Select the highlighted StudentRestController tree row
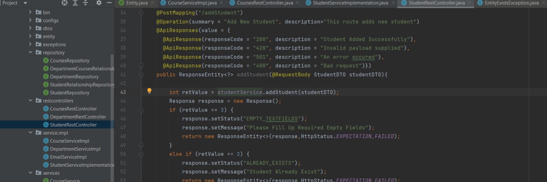The width and height of the screenshot is (547, 182). point(57,125)
